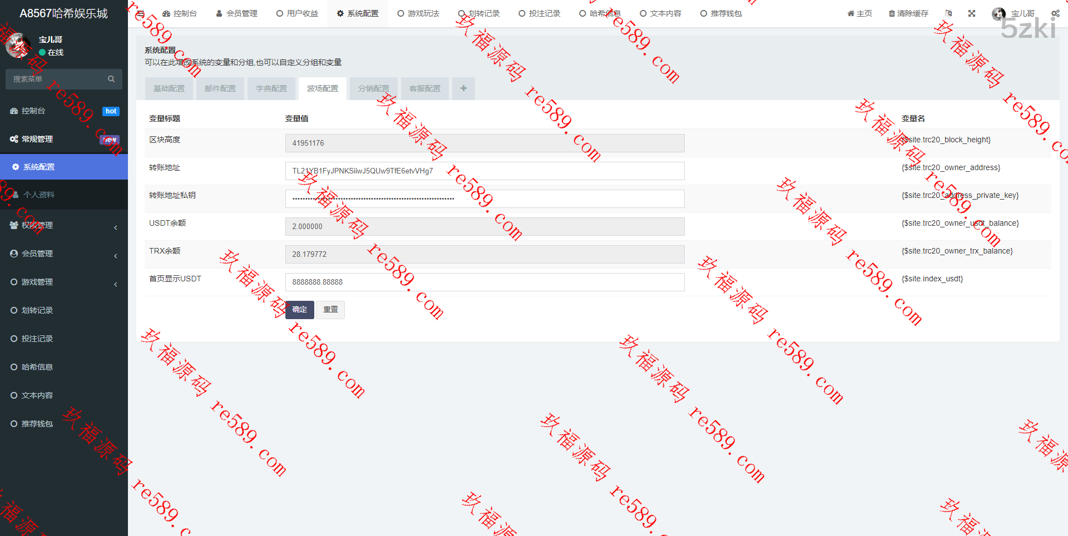
Task: Select the 系统配置 tab in the top bar
Action: (x=358, y=13)
